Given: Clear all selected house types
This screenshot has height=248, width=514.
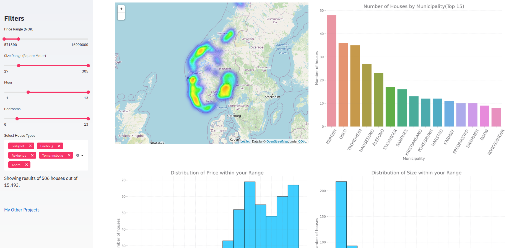Looking at the screenshot, I should [x=78, y=155].
